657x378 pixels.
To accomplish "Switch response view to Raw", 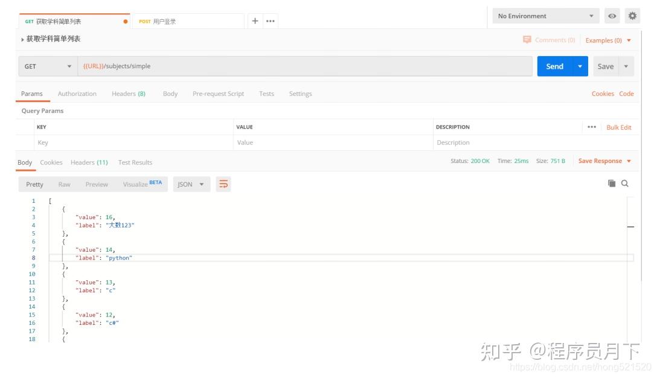I will pos(64,184).
